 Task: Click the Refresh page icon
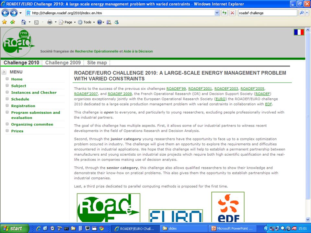pyautogui.click(x=224, y=13)
